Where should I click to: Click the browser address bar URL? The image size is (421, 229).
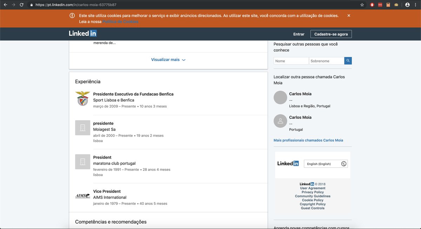pos(76,5)
